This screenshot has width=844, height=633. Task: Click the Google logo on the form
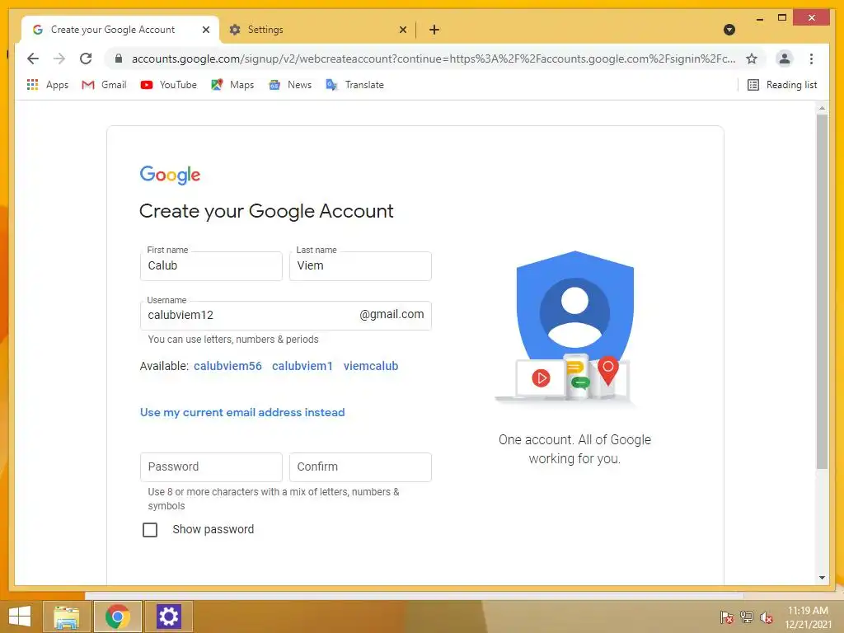click(x=170, y=175)
